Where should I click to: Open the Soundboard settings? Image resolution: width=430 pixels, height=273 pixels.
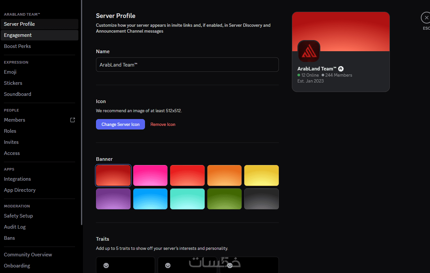tap(40, 94)
